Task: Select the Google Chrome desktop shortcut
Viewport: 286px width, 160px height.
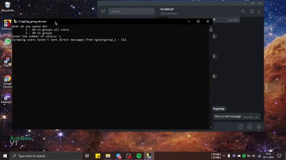Action: (x=8, y=82)
